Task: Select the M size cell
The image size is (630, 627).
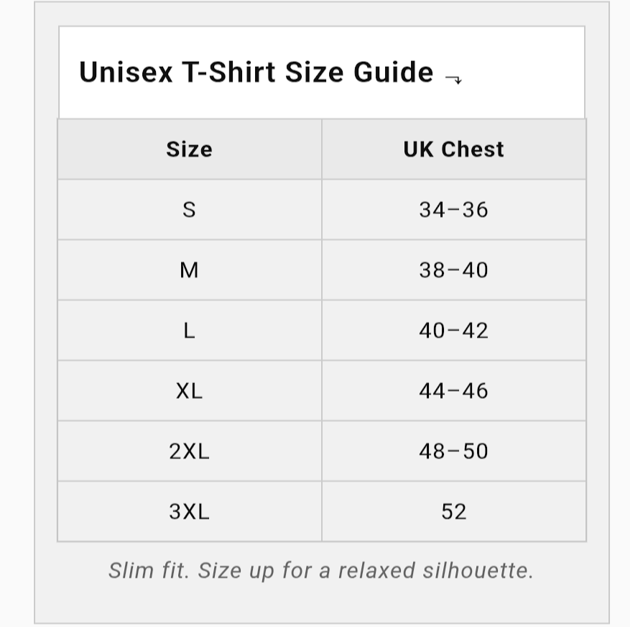Action: [x=189, y=270]
